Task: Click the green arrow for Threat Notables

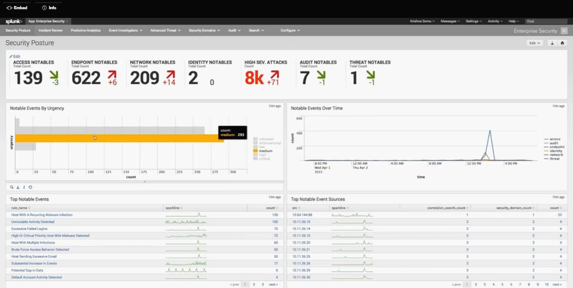Action: [370, 75]
